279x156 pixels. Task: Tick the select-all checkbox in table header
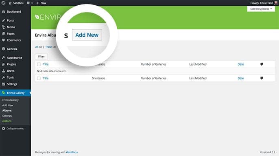39,64
